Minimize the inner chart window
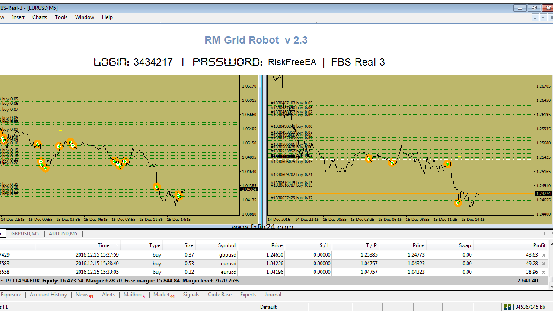The image size is (557, 317). point(535,17)
